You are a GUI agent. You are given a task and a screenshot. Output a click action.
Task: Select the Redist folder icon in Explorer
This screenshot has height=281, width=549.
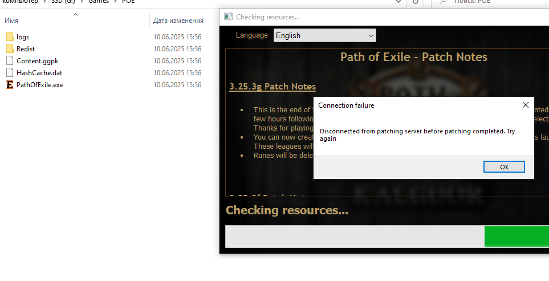10,48
